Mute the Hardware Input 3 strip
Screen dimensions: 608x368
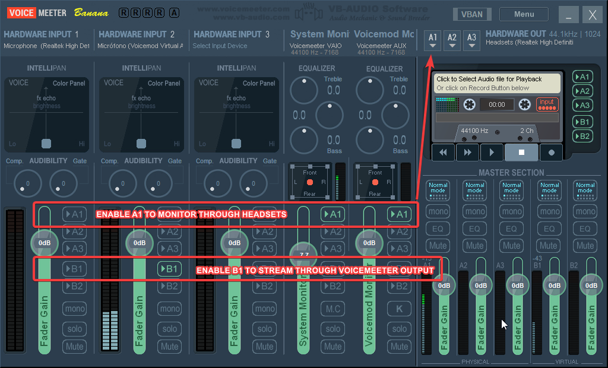(264, 346)
